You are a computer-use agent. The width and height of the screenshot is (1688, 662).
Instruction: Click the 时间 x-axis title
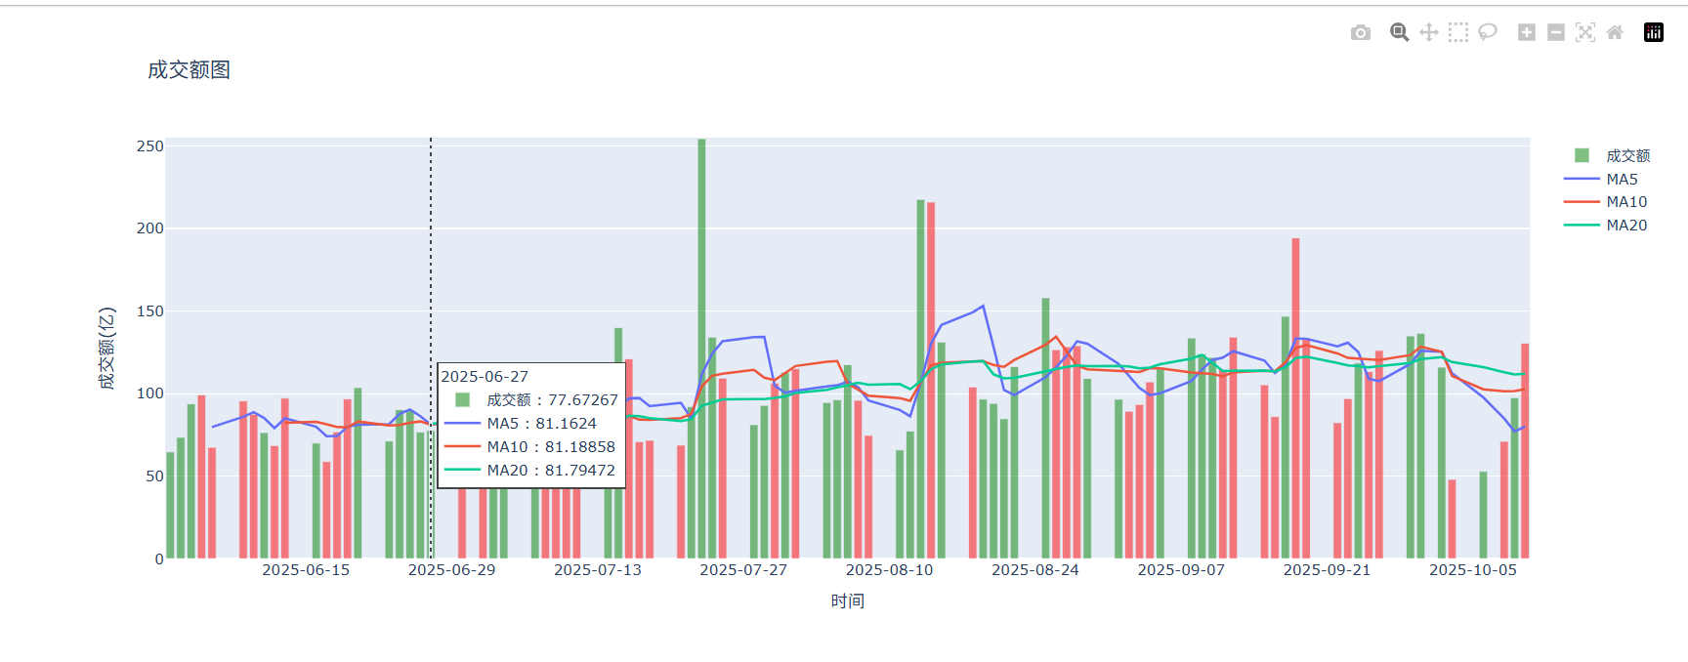point(847,601)
